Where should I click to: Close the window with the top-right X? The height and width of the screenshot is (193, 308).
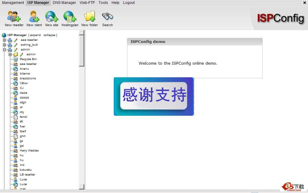point(304,3)
